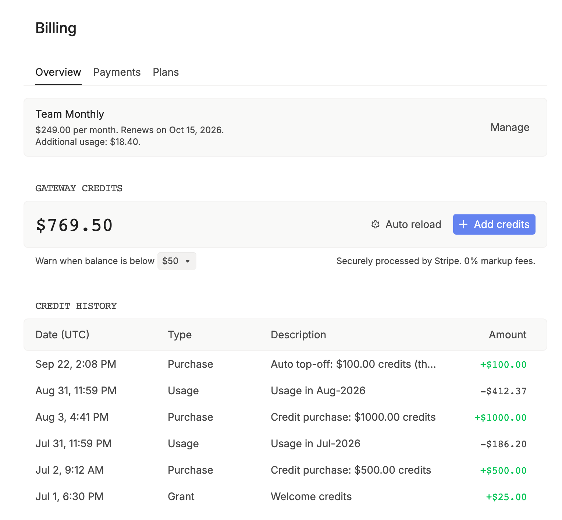Select the Jul 2, 9:12 AM date cell

tap(70, 470)
